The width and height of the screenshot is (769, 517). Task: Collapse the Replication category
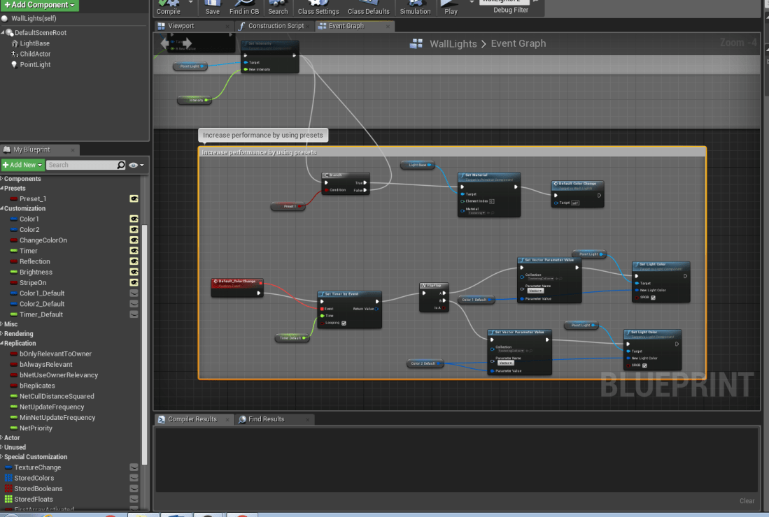(20, 344)
